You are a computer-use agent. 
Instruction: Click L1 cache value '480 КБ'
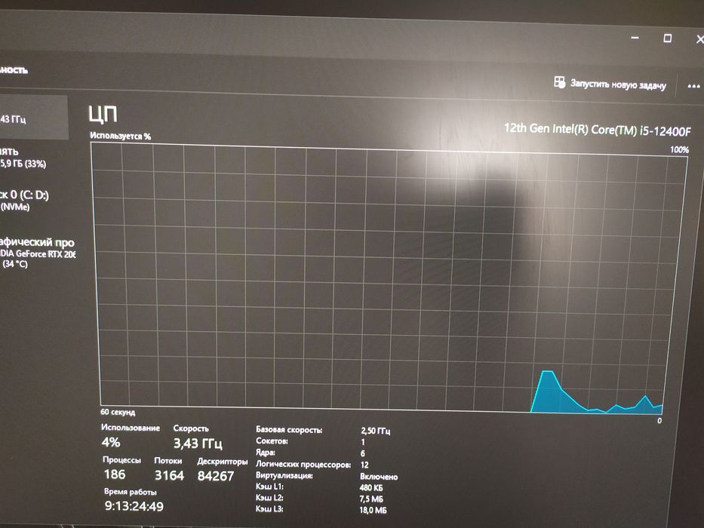pyautogui.click(x=371, y=487)
